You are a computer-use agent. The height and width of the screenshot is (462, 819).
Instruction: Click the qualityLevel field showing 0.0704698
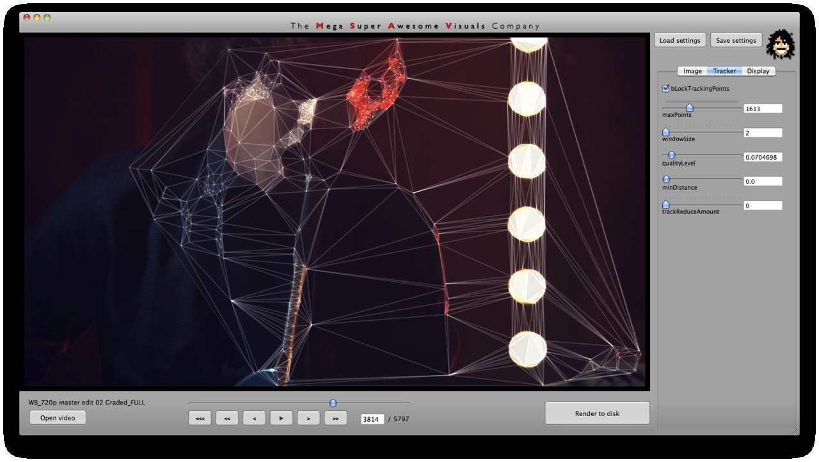tap(763, 157)
